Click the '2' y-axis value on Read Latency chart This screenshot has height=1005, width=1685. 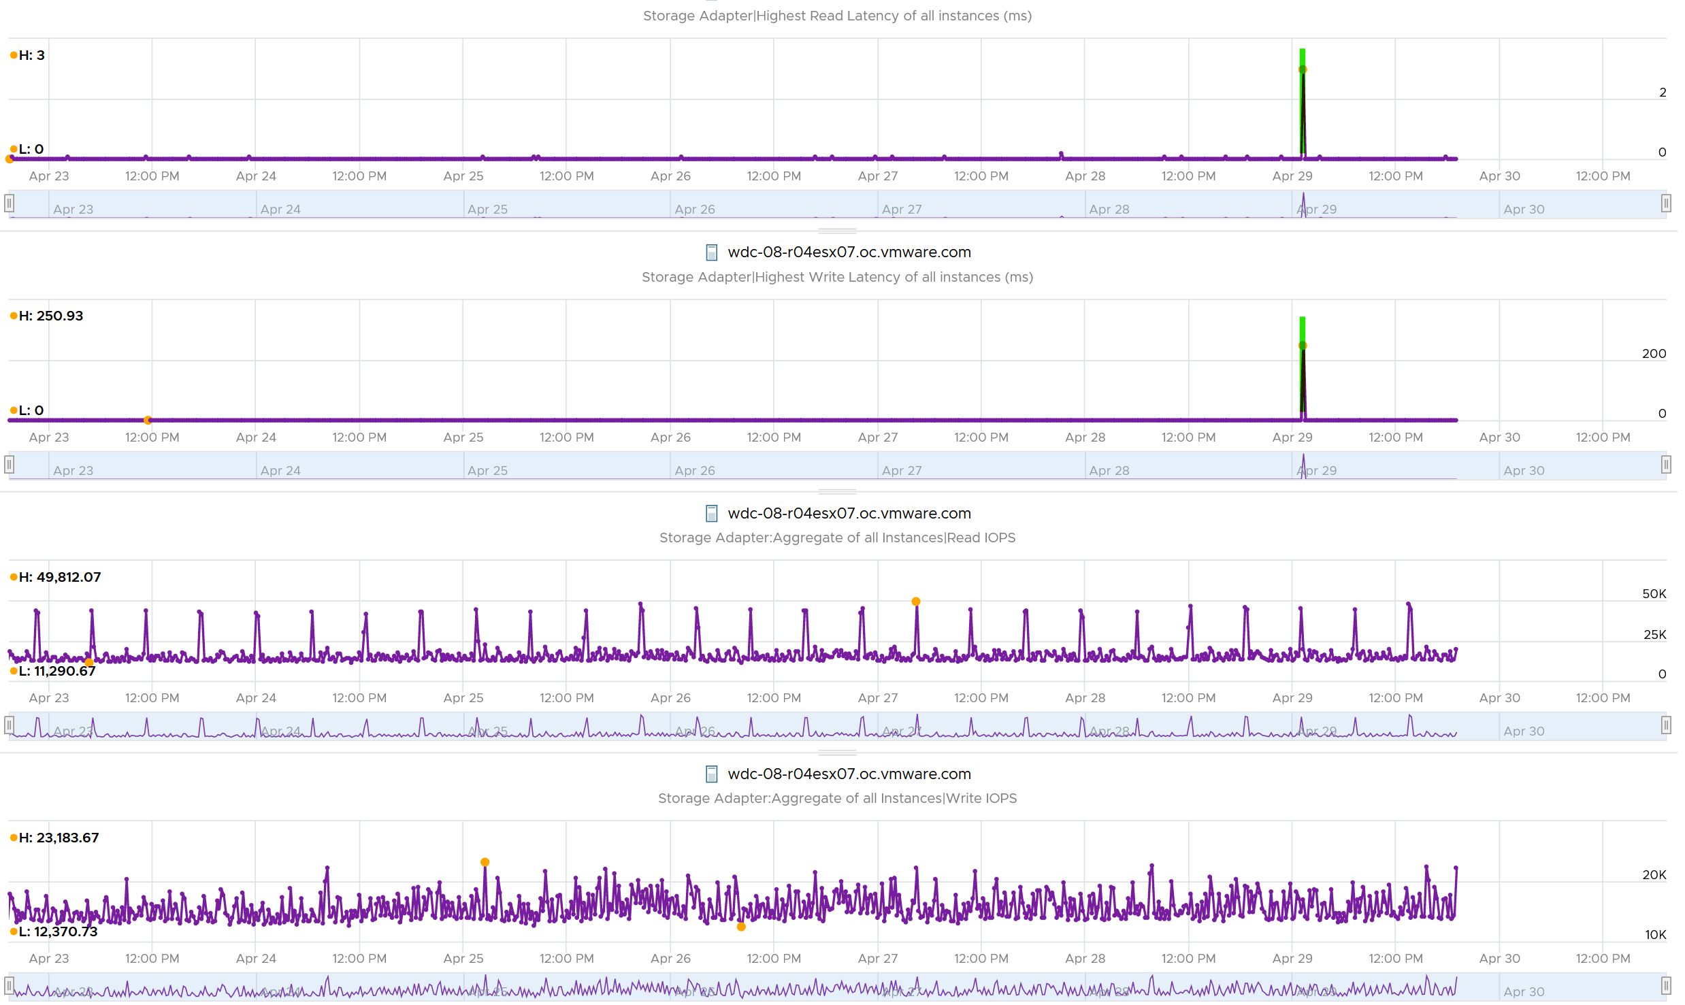pyautogui.click(x=1663, y=93)
